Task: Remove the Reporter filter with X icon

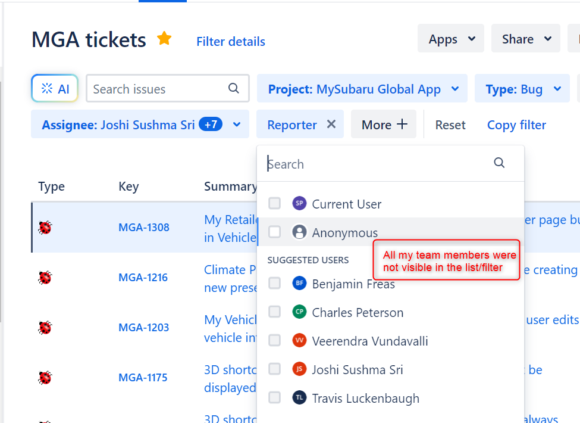Action: tap(331, 124)
